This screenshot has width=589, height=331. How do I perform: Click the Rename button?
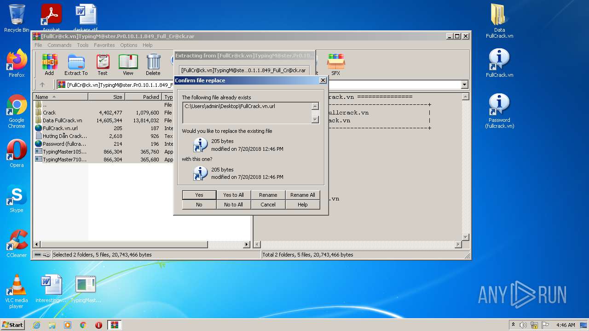click(268, 195)
